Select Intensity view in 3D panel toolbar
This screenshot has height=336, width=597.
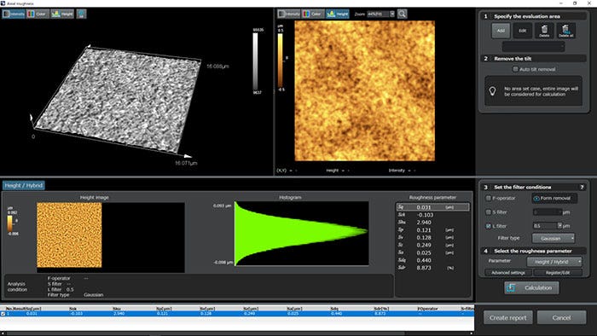pyautogui.click(x=14, y=14)
